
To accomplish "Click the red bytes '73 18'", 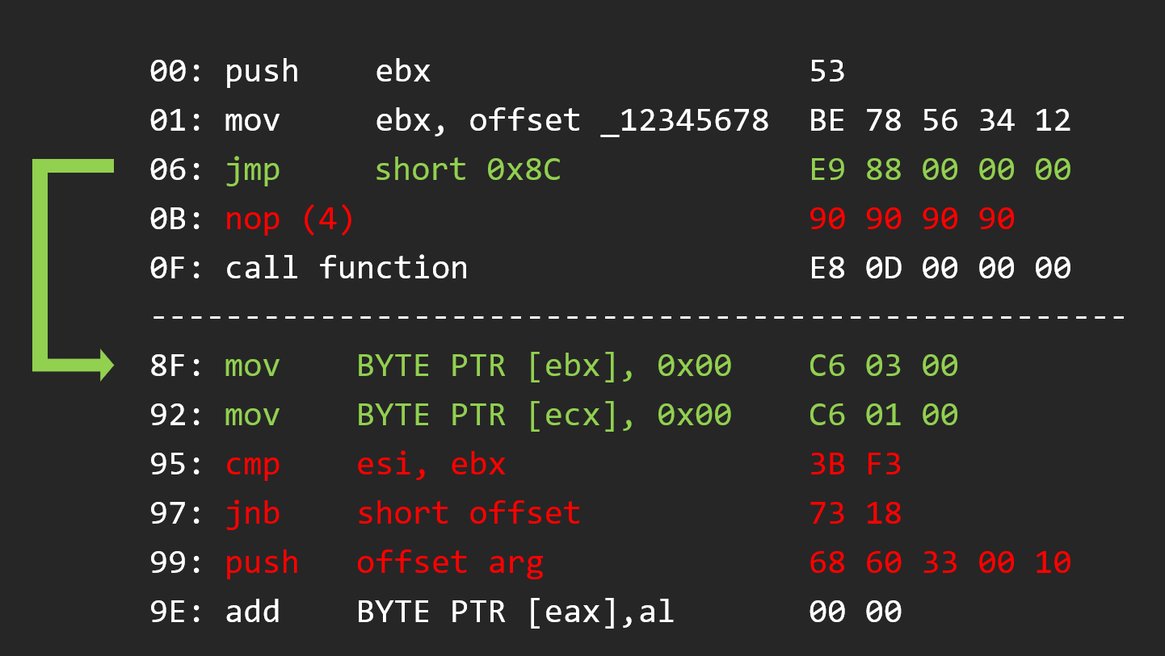I will (855, 513).
